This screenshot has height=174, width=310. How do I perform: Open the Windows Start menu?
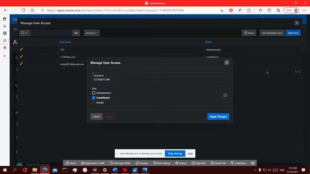[x=5, y=170]
